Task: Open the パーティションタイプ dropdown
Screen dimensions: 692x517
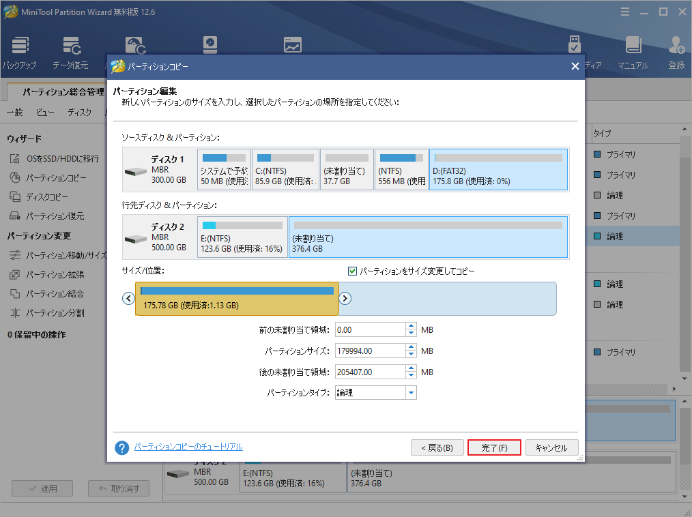Action: click(x=410, y=392)
